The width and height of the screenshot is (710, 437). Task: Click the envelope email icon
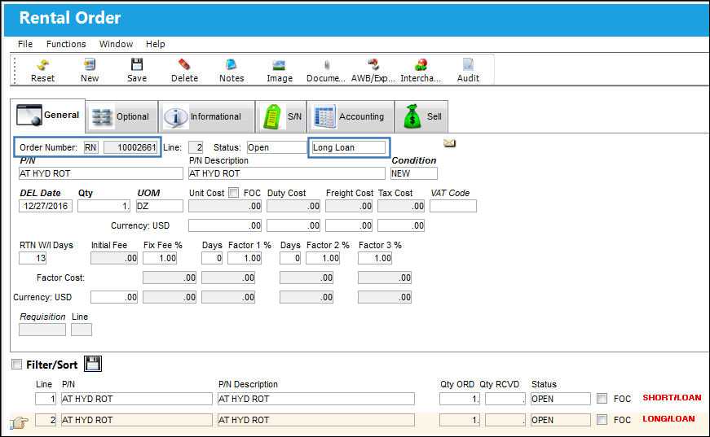coord(449,143)
